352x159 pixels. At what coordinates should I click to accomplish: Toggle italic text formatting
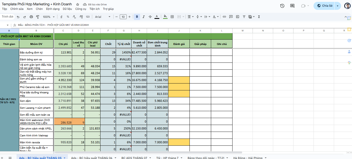tap(144, 17)
